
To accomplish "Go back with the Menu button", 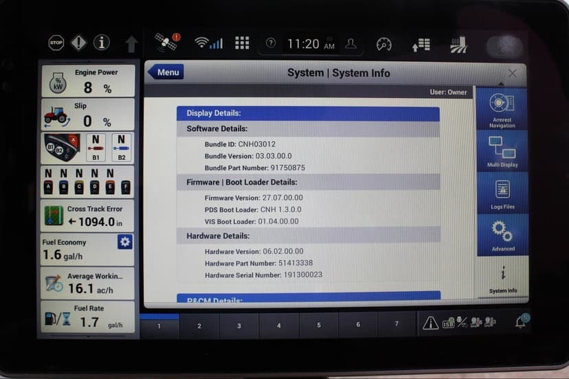I will tap(165, 72).
